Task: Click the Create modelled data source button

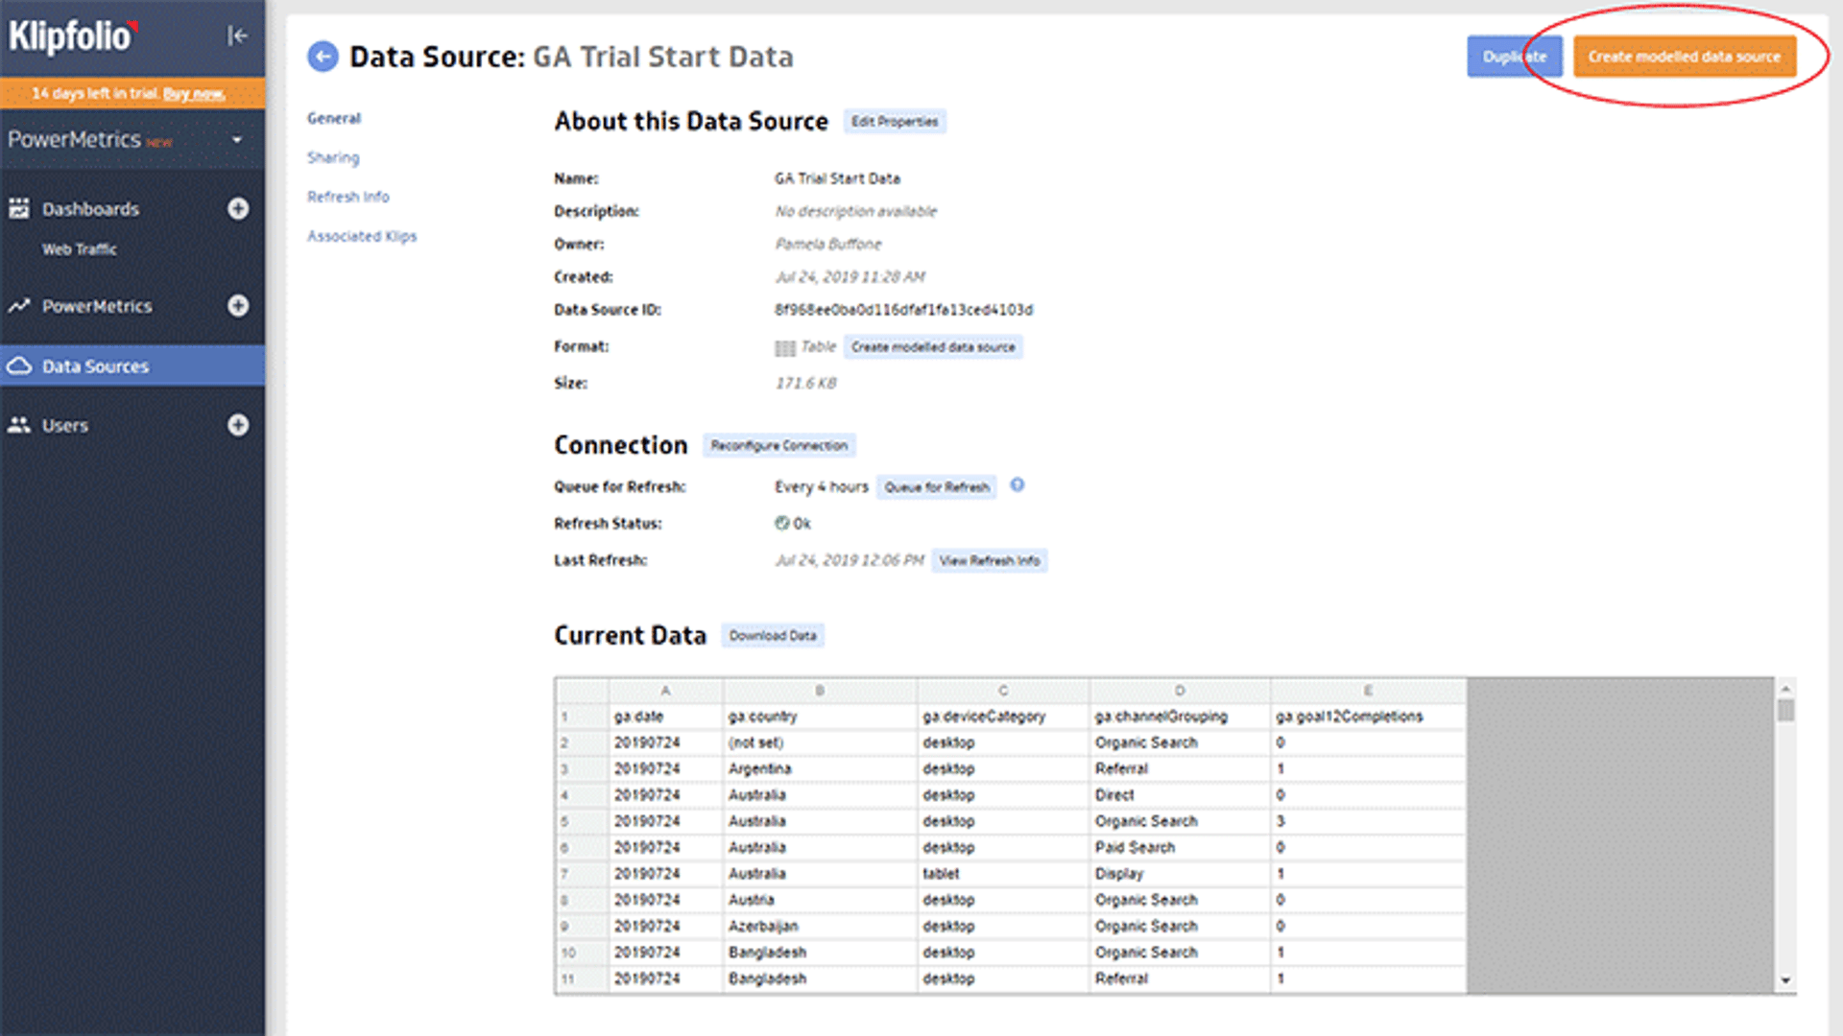Action: (1685, 56)
